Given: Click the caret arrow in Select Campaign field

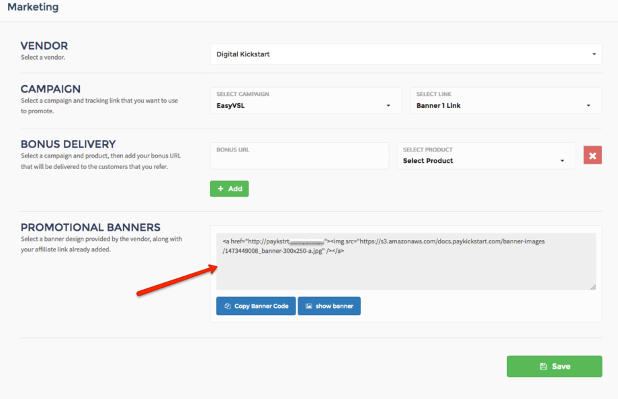Looking at the screenshot, I should point(388,106).
